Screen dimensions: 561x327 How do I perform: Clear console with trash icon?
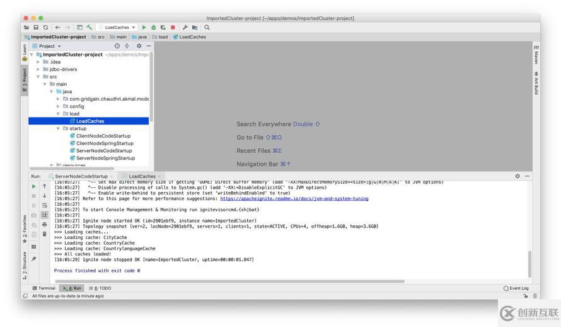click(x=44, y=234)
